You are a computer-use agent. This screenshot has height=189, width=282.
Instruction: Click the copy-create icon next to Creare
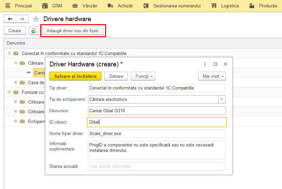(x=34, y=31)
